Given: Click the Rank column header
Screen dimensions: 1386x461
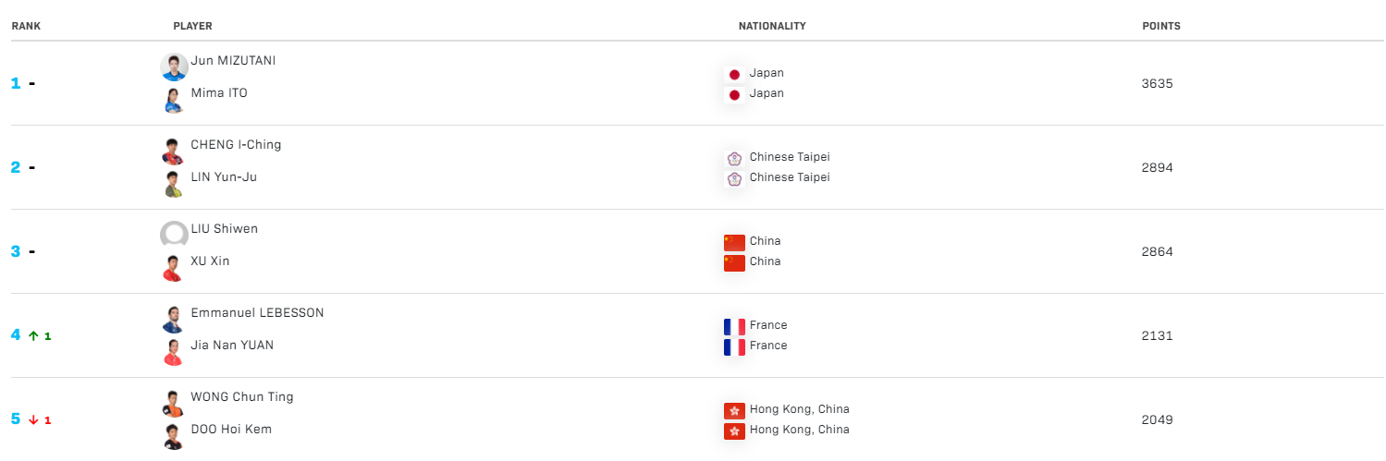Looking at the screenshot, I should point(26,26).
